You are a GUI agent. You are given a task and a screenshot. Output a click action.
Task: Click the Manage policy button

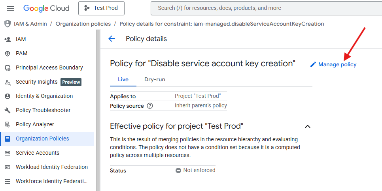(x=333, y=64)
